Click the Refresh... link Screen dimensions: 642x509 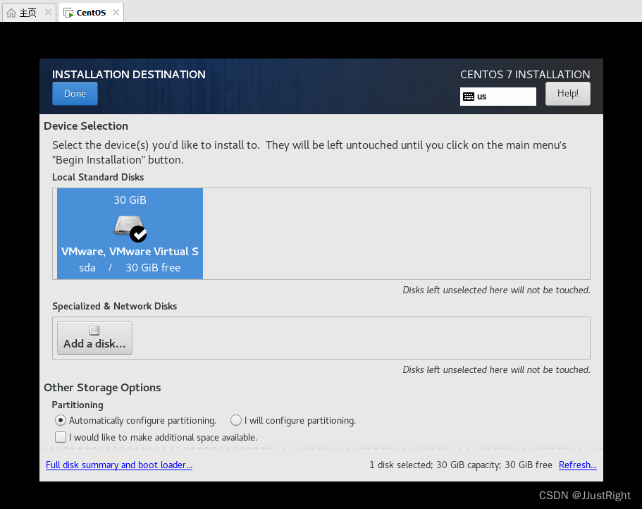[x=578, y=465]
